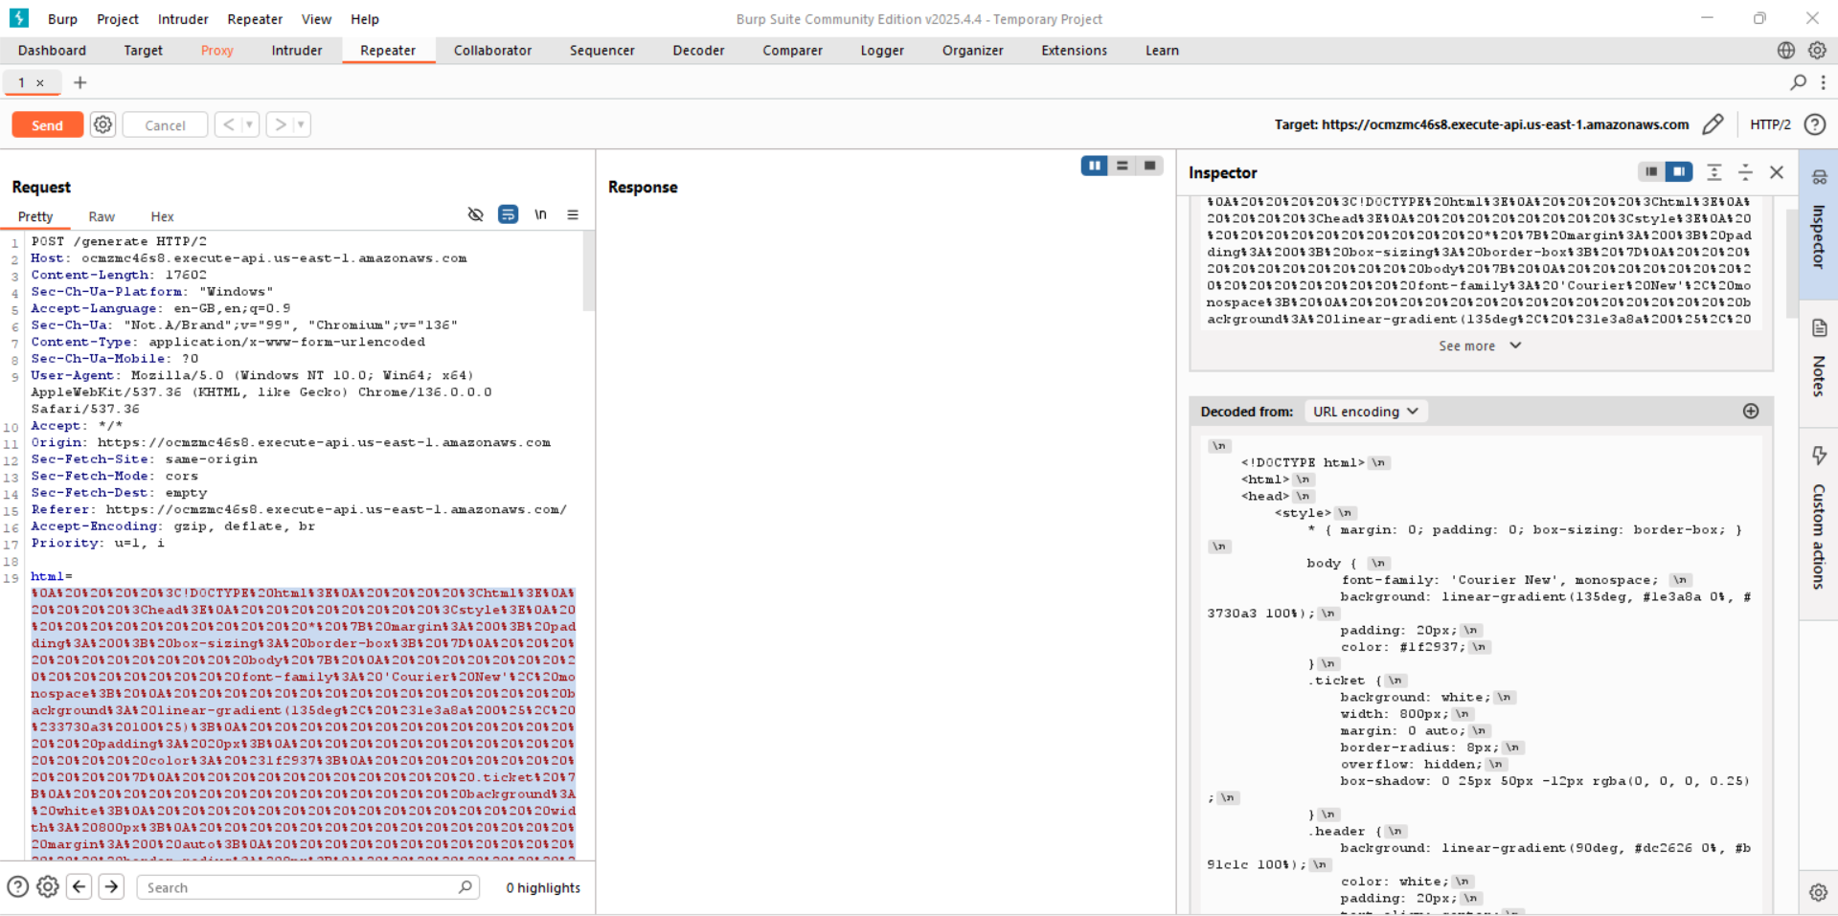Open the Burp menu
This screenshot has height=916, width=1838.
pos(62,19)
